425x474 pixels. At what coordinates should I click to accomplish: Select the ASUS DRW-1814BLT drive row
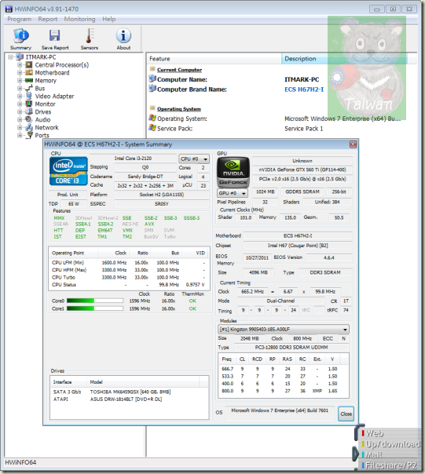(x=130, y=399)
